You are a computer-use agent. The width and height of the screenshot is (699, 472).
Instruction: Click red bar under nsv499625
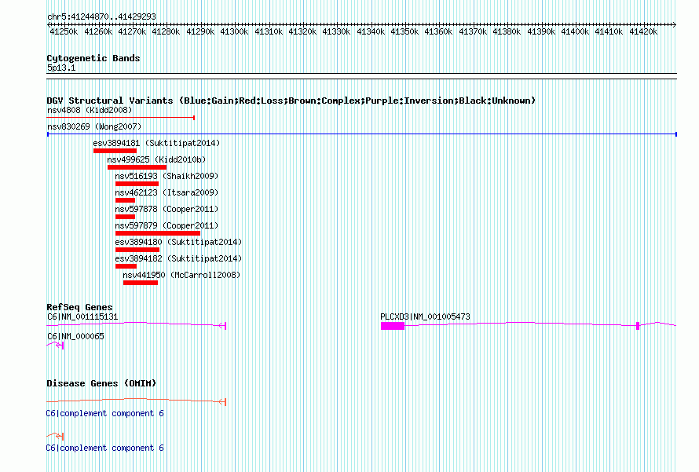pyautogui.click(x=137, y=167)
